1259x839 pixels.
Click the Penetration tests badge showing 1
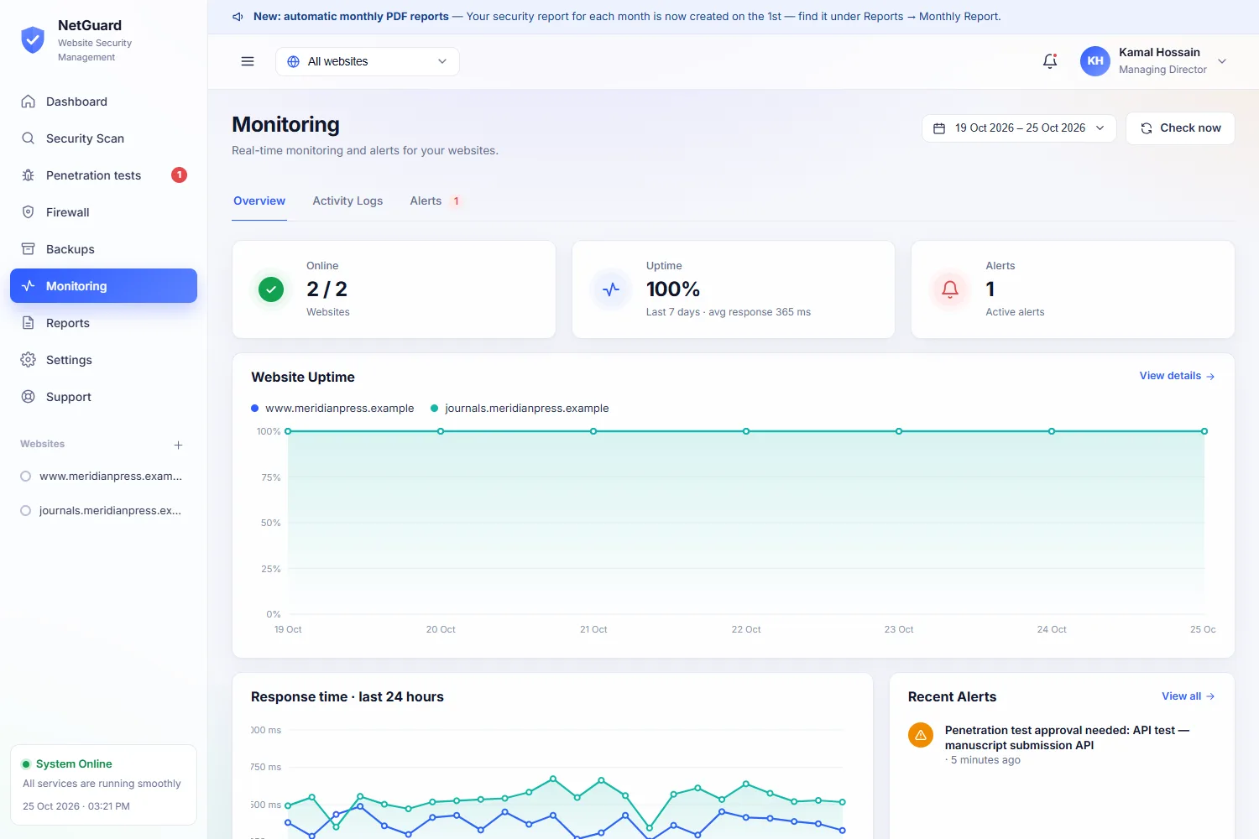coord(179,175)
